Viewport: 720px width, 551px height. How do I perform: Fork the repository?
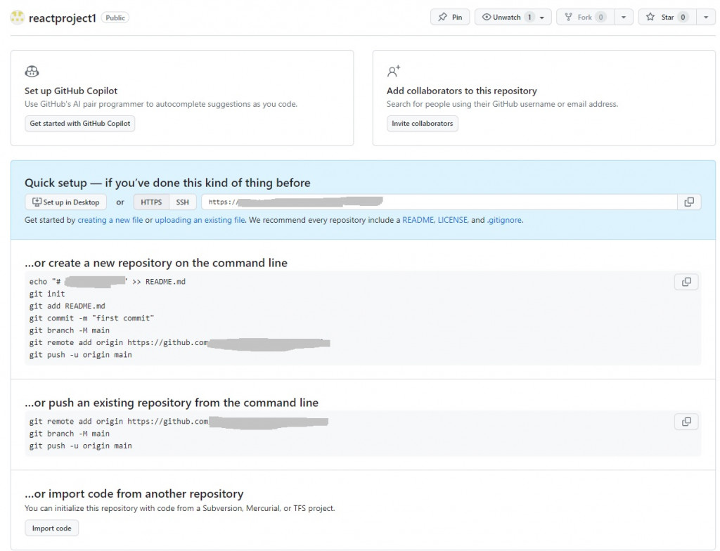pos(585,17)
